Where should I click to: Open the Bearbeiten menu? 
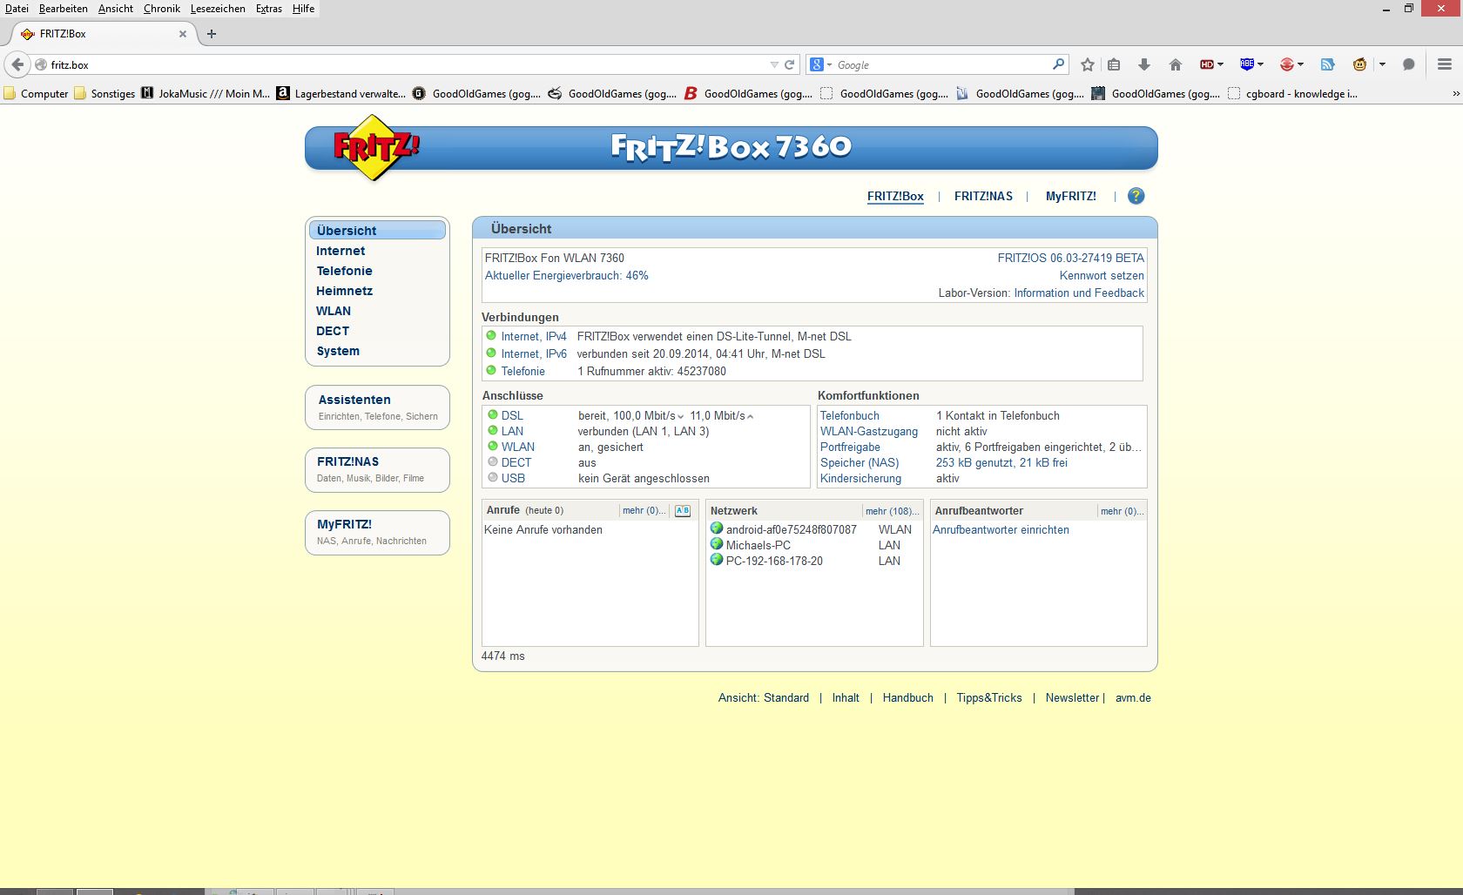pyautogui.click(x=64, y=9)
